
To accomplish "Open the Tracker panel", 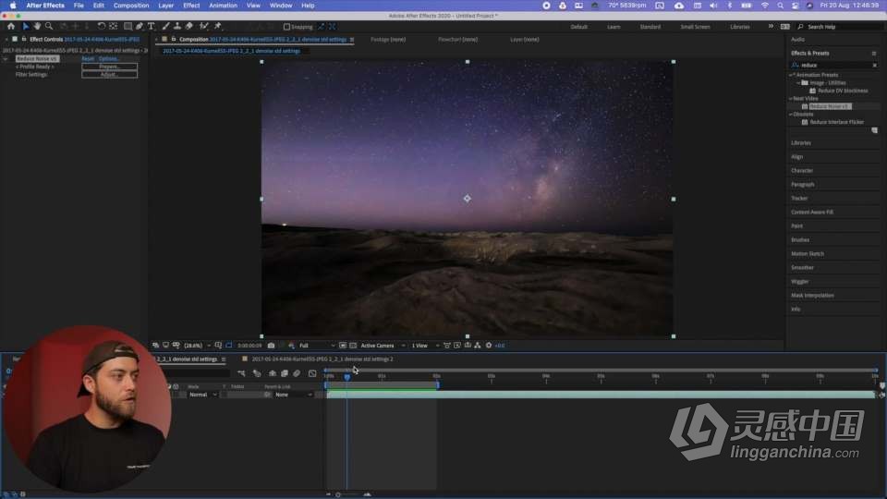I will pos(798,198).
